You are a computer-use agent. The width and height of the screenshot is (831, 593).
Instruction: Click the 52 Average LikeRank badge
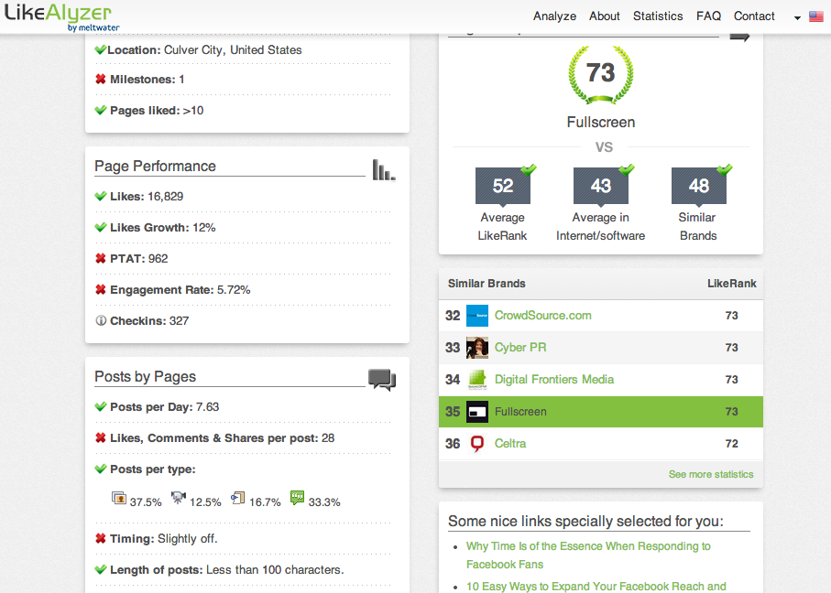pyautogui.click(x=503, y=186)
